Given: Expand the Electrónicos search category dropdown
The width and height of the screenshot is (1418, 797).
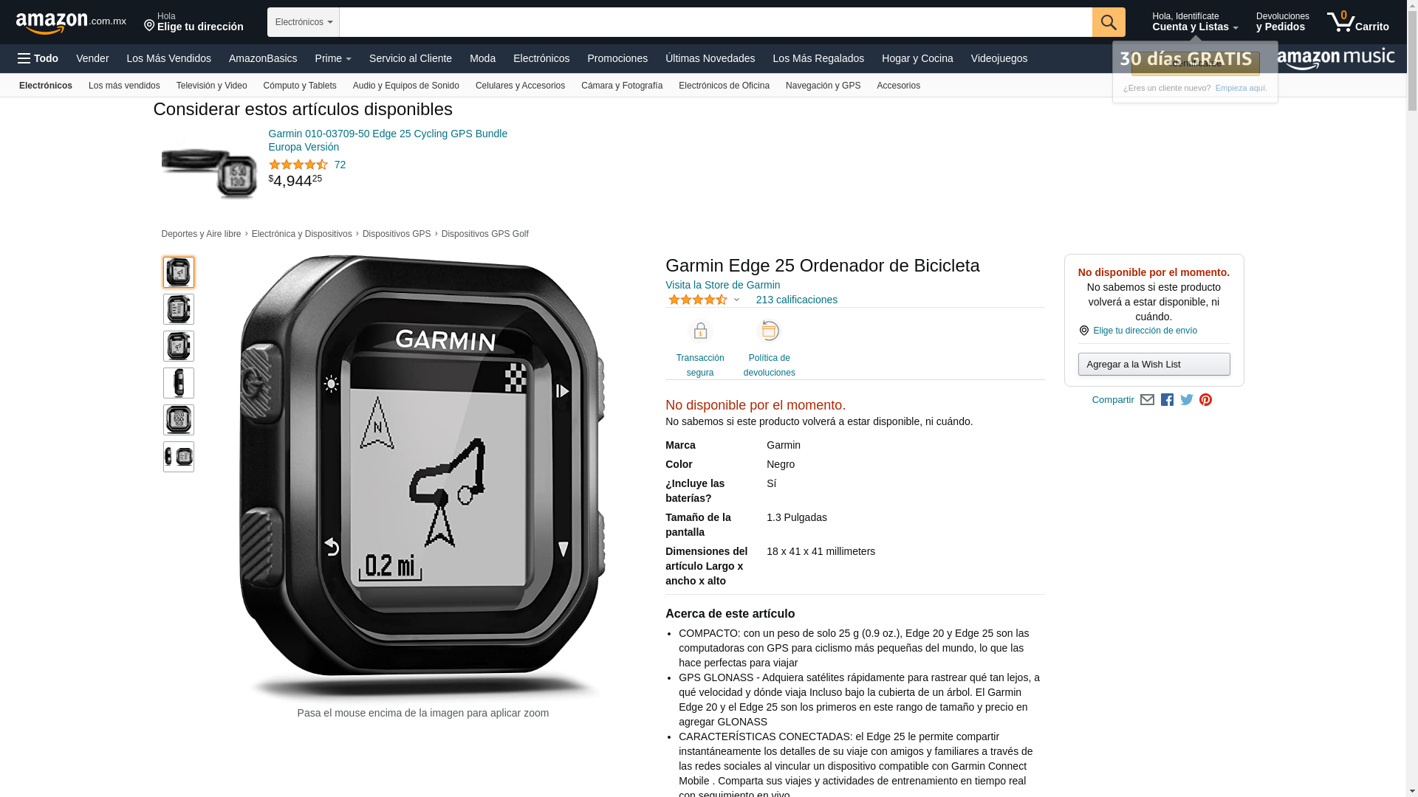Looking at the screenshot, I should (304, 22).
